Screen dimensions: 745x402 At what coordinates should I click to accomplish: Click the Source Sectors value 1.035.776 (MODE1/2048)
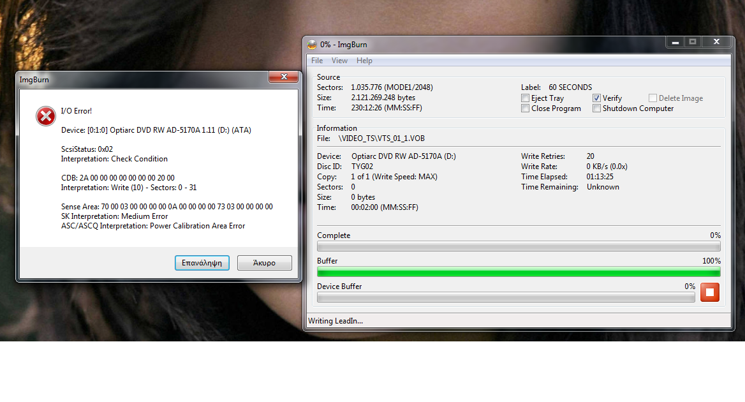pyautogui.click(x=392, y=87)
